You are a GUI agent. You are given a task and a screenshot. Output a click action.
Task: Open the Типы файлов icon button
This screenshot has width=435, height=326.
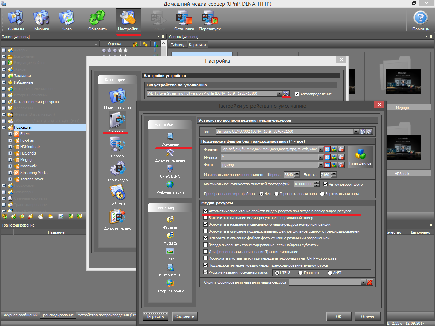[360, 157]
